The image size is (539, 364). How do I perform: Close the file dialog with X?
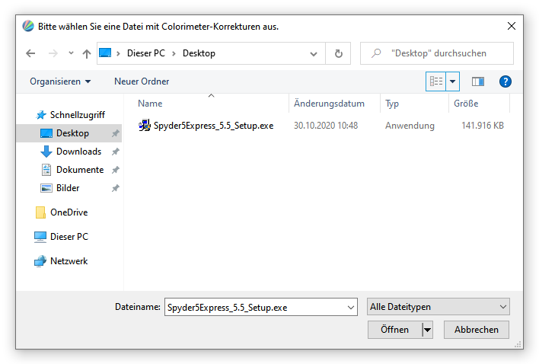[512, 26]
